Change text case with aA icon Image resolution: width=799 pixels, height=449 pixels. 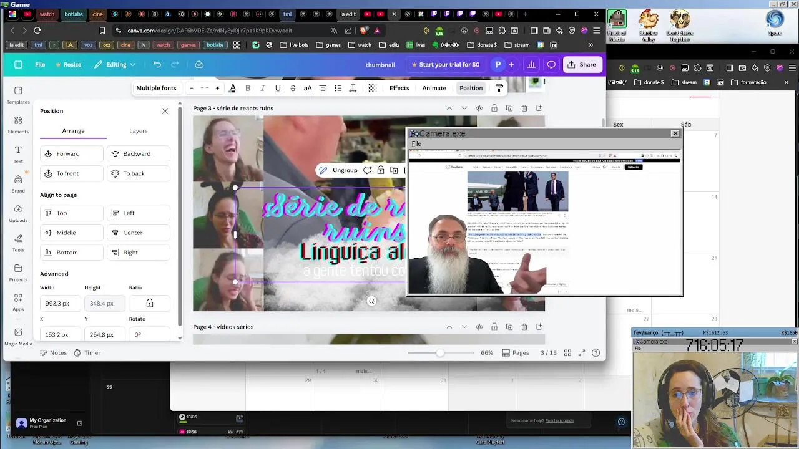click(x=308, y=88)
